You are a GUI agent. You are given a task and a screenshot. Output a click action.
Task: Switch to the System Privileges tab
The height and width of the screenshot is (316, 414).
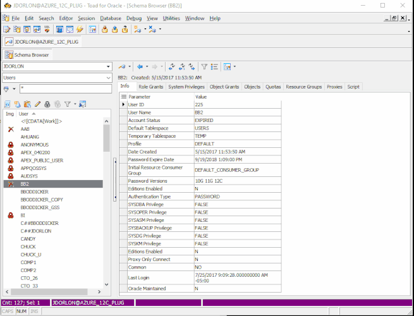click(186, 87)
